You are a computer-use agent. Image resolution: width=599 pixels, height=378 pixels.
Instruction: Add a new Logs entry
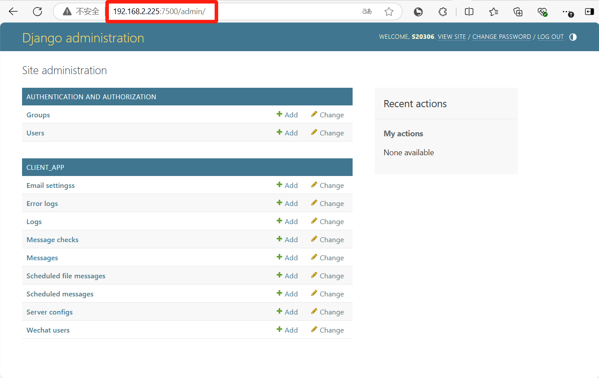click(287, 221)
